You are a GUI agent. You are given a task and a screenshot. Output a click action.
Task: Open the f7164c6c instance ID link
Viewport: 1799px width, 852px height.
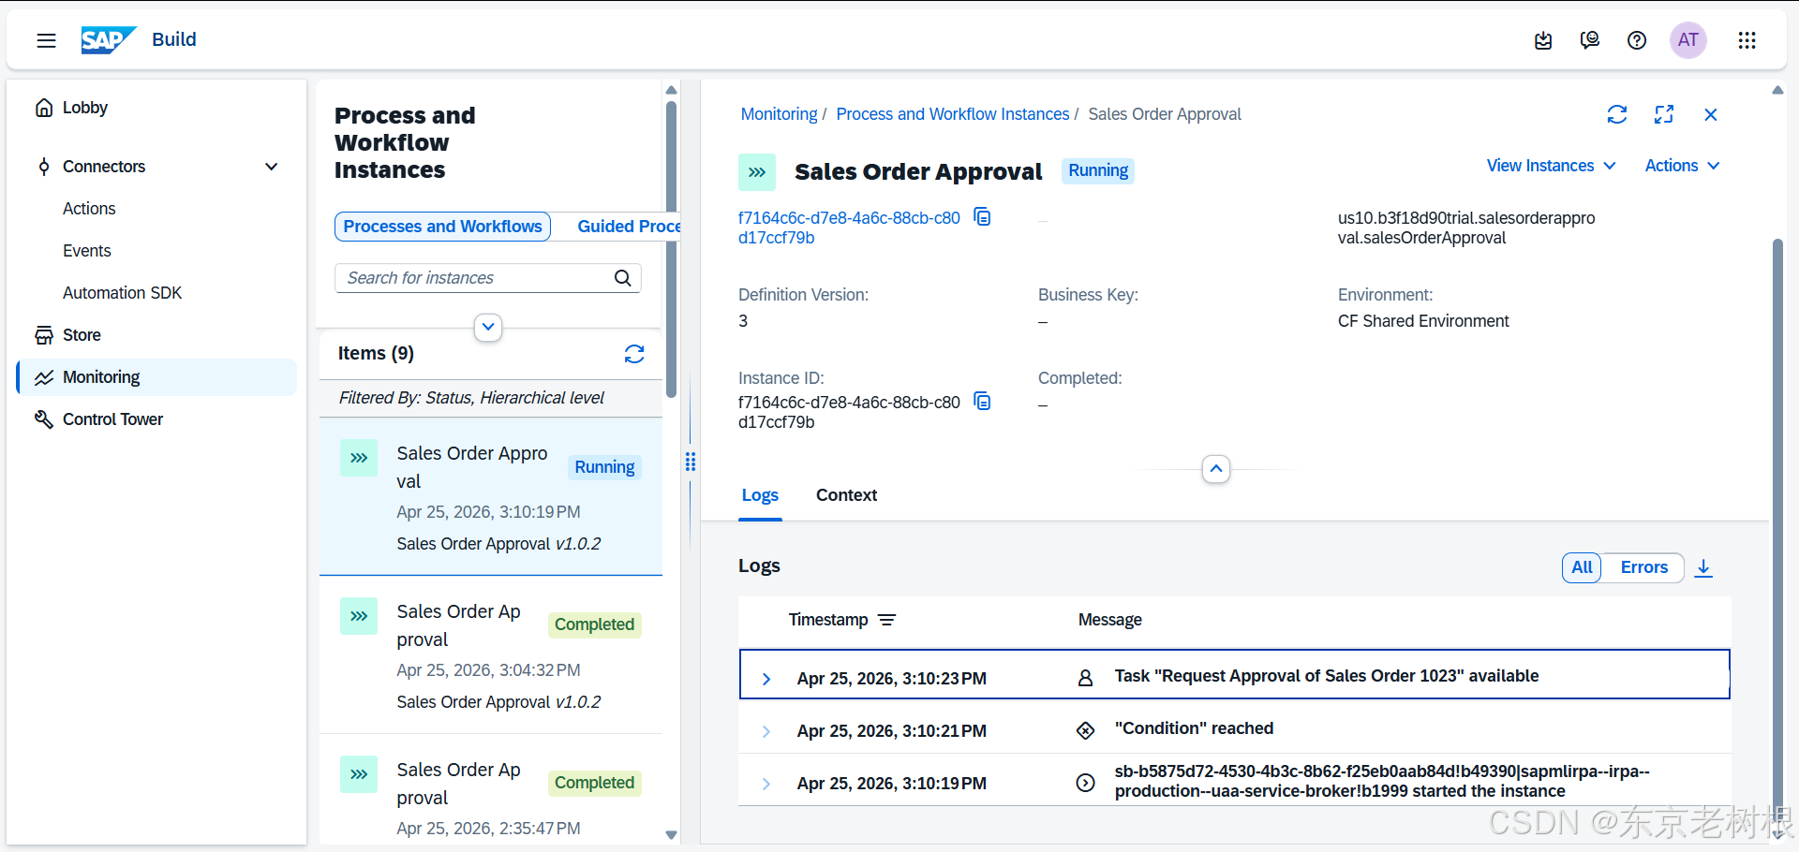pos(849,228)
